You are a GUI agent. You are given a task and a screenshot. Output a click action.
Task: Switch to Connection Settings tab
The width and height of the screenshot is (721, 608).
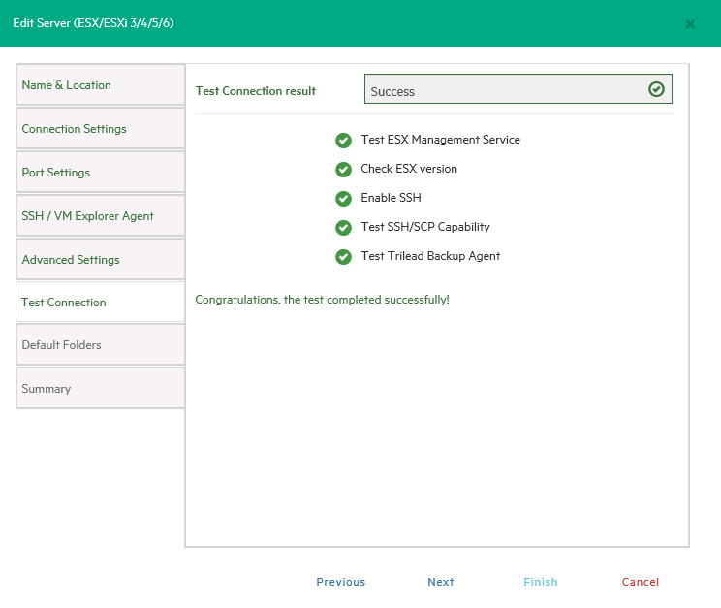[101, 129]
